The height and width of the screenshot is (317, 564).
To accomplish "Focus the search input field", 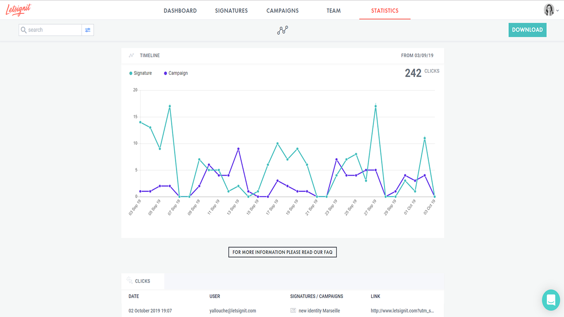I will click(x=54, y=30).
